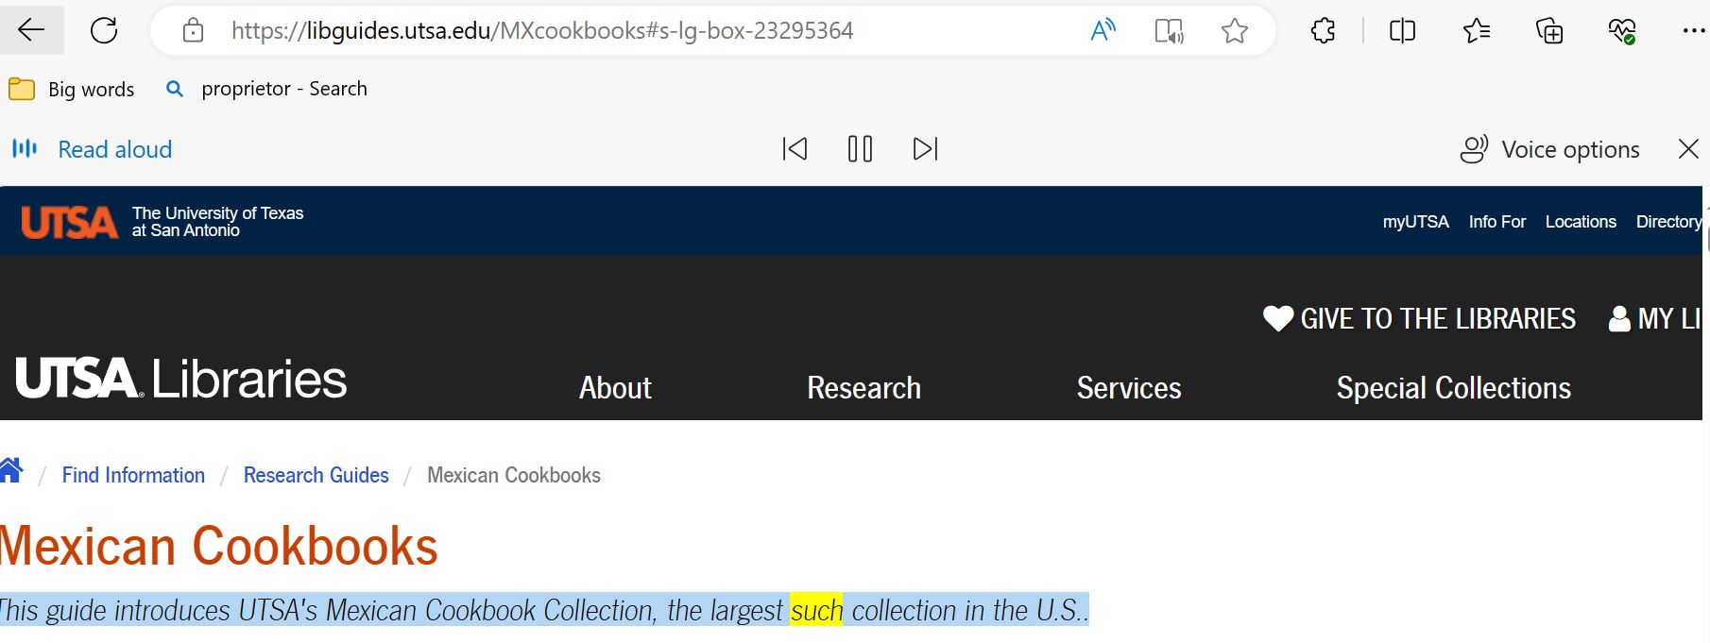Go back using the browser back arrow
Screen dimensions: 1710x643
pyautogui.click(x=31, y=30)
